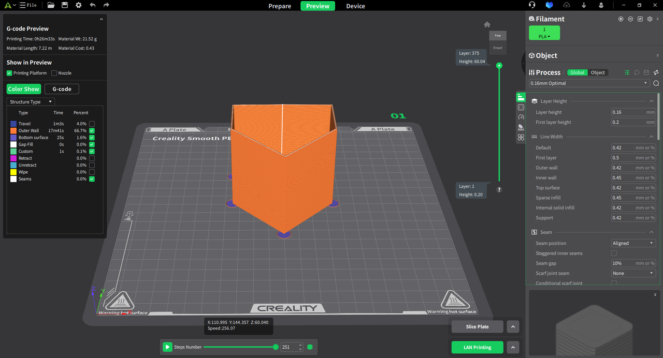Open Structure Type dropdown
This screenshot has width=663, height=358.
point(30,102)
